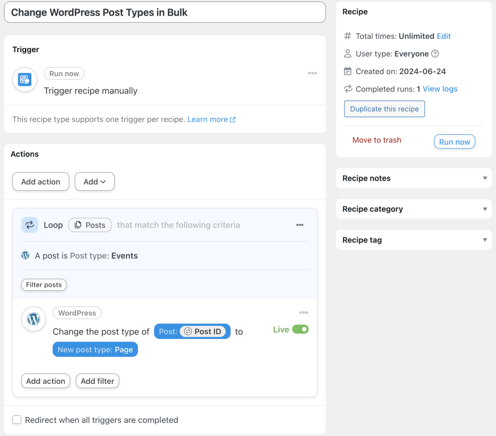Click the recipe title input field
496x436 pixels.
click(x=165, y=12)
